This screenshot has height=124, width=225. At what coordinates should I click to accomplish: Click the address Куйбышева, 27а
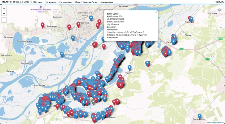click(115, 16)
